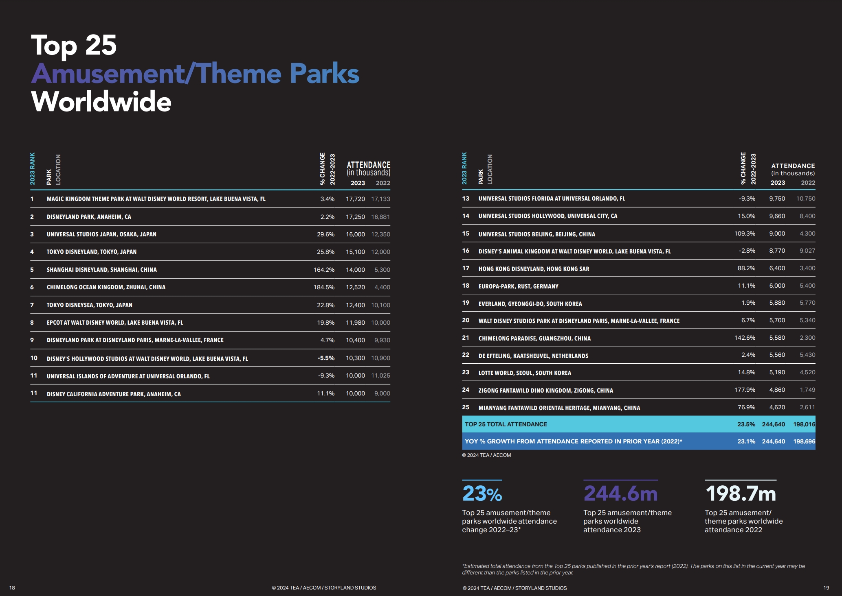Click the 23% attendance change statistic
This screenshot has height=596, width=842.
pos(482,493)
